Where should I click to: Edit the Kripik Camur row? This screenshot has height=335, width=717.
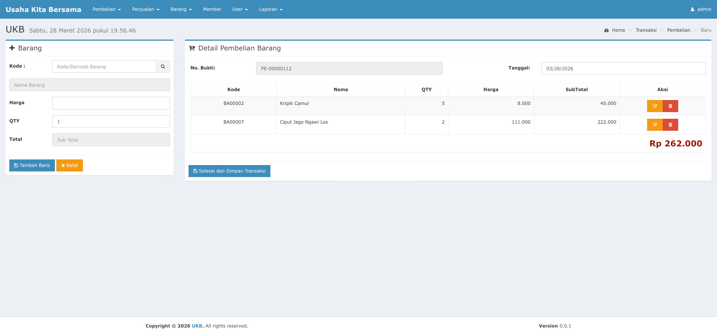(655, 106)
